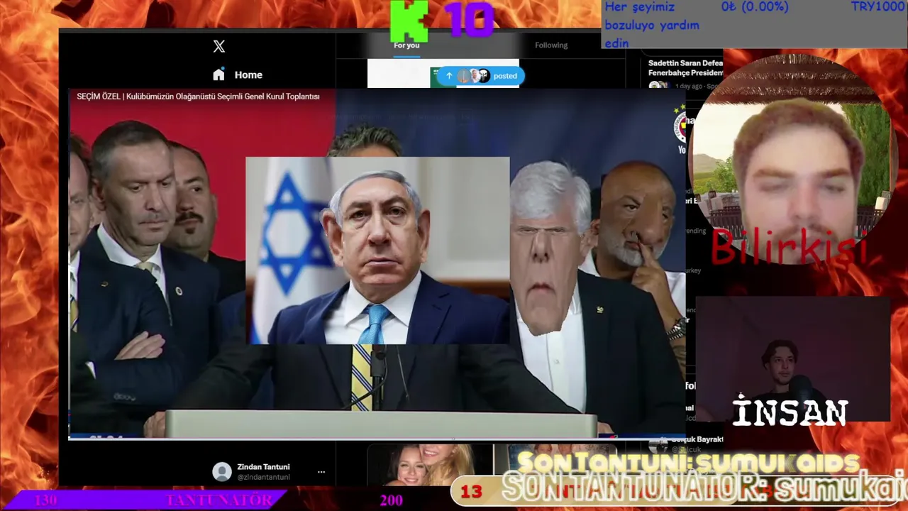This screenshot has height=511, width=908.
Task: Open Sadettin Saran trending headline
Action: click(x=685, y=67)
